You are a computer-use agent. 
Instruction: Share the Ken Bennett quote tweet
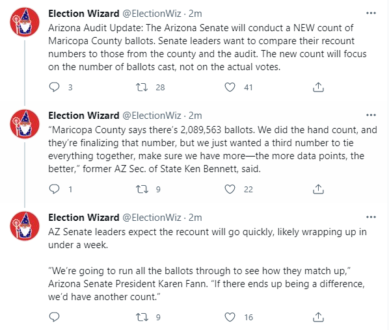(318, 189)
